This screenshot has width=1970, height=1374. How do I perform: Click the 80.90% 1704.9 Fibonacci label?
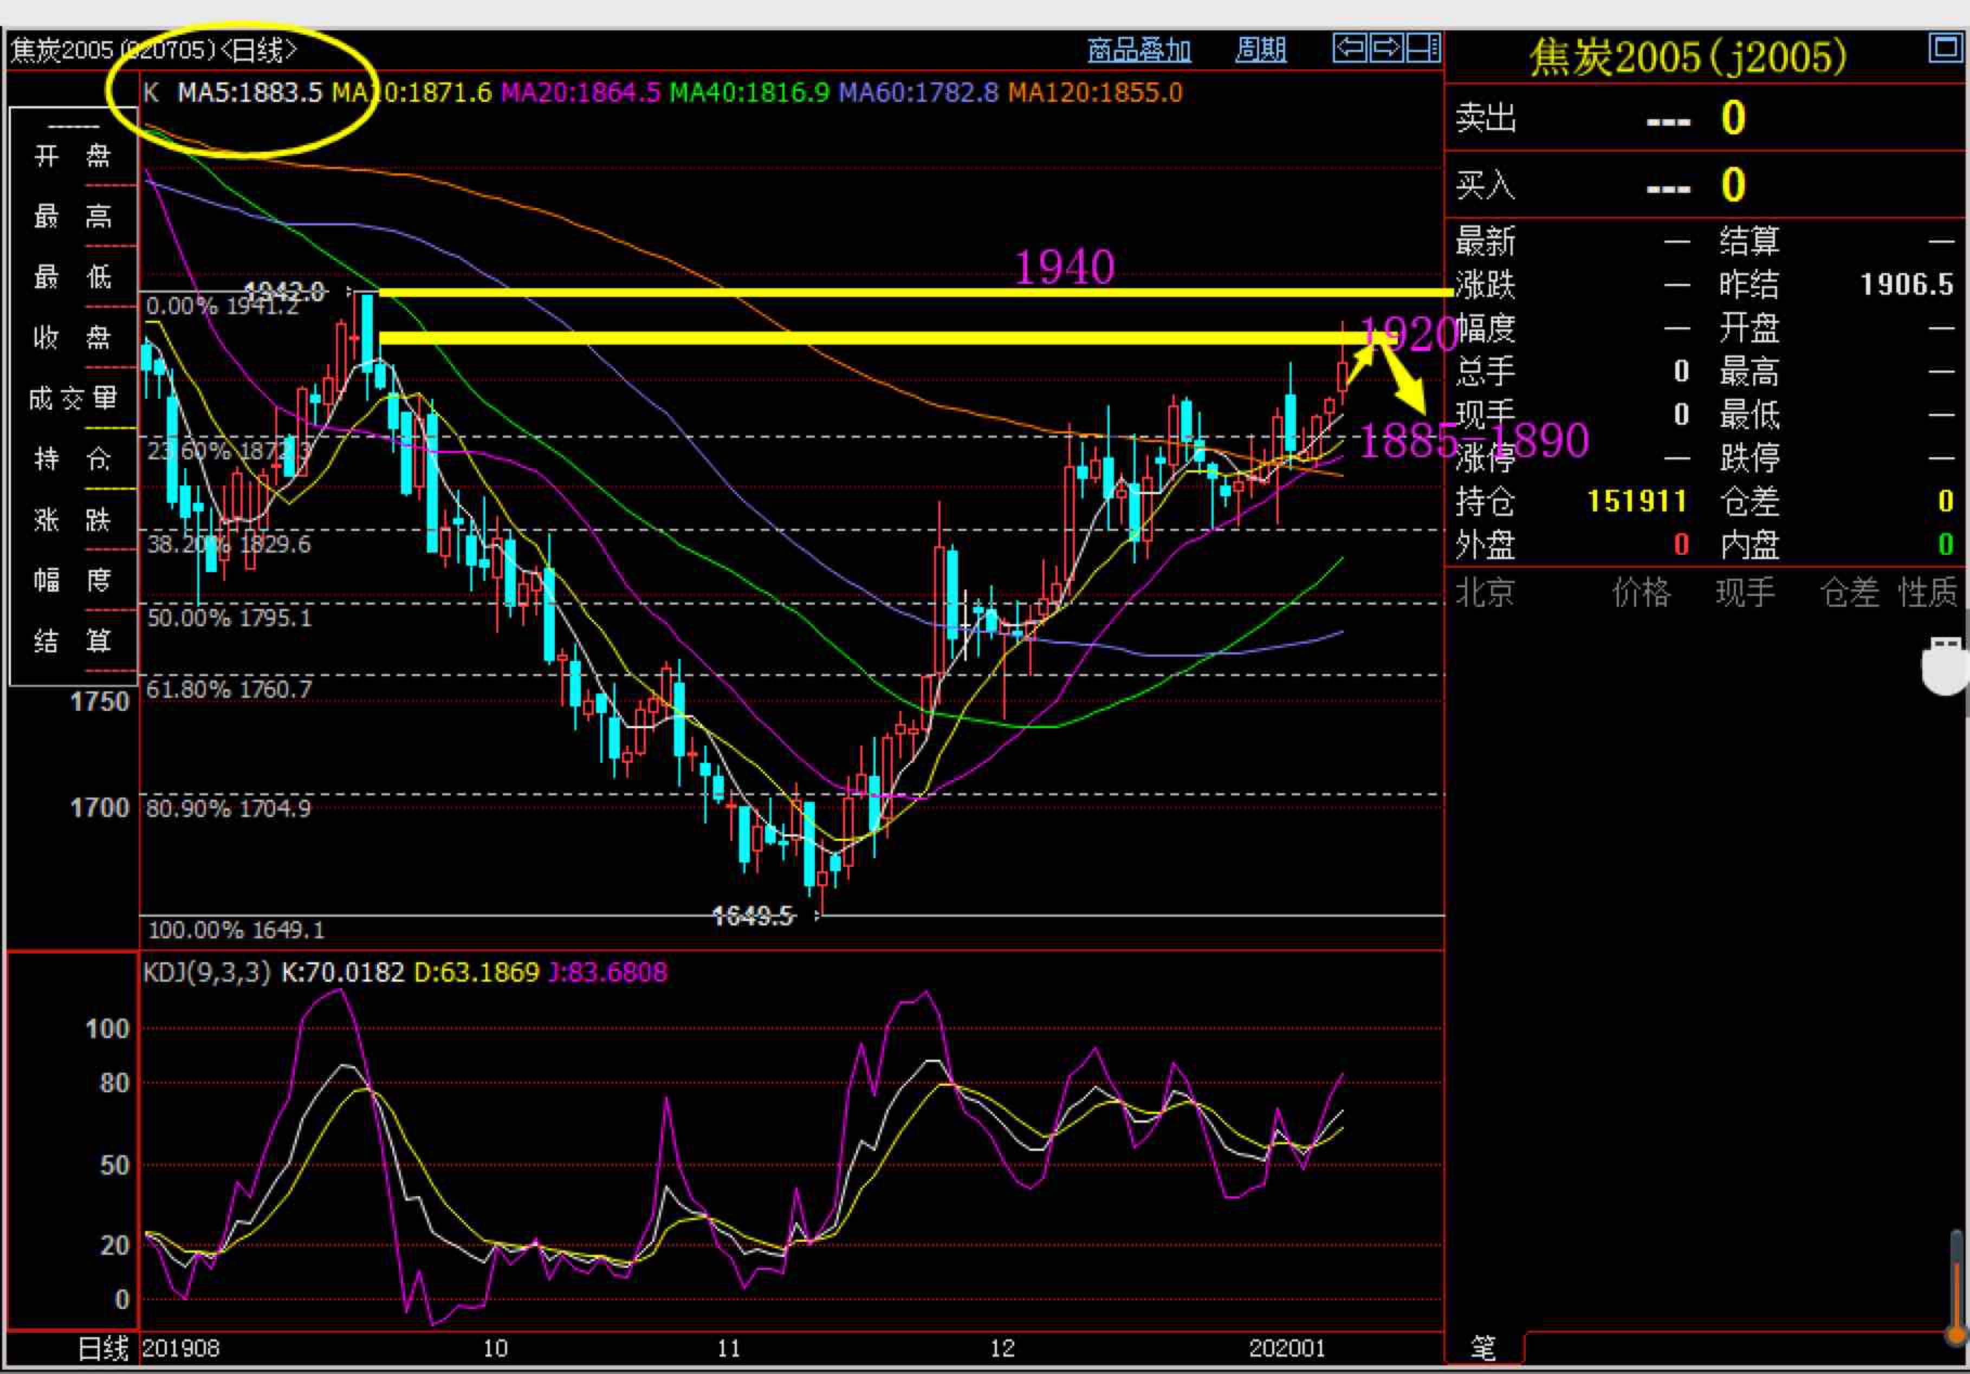[x=228, y=808]
